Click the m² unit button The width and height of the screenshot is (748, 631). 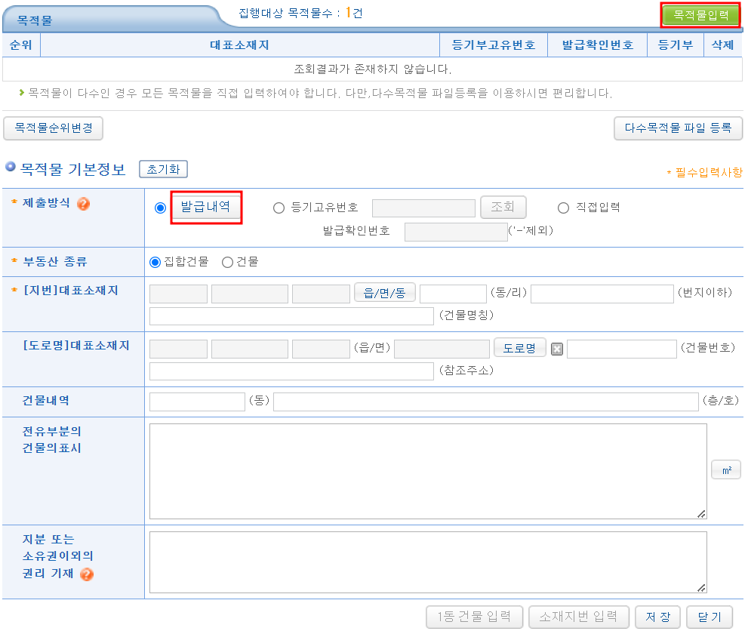(x=726, y=469)
